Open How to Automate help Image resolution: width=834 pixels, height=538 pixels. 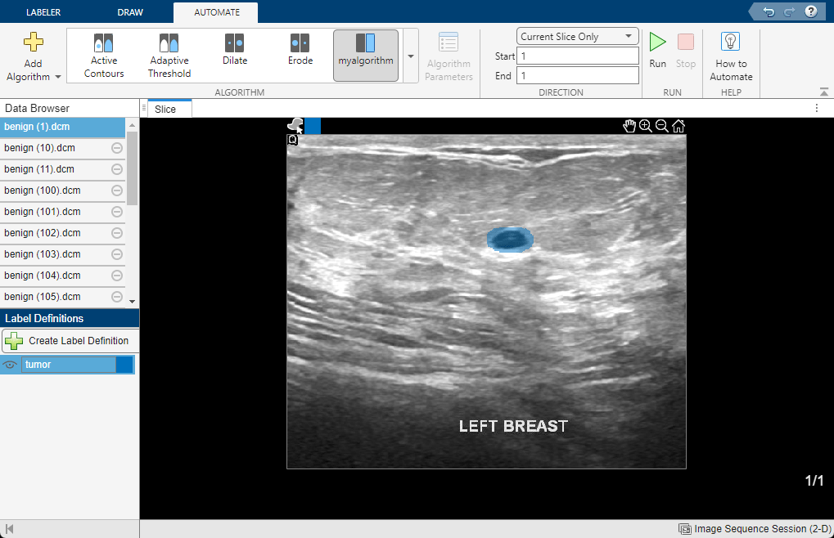pyautogui.click(x=731, y=56)
